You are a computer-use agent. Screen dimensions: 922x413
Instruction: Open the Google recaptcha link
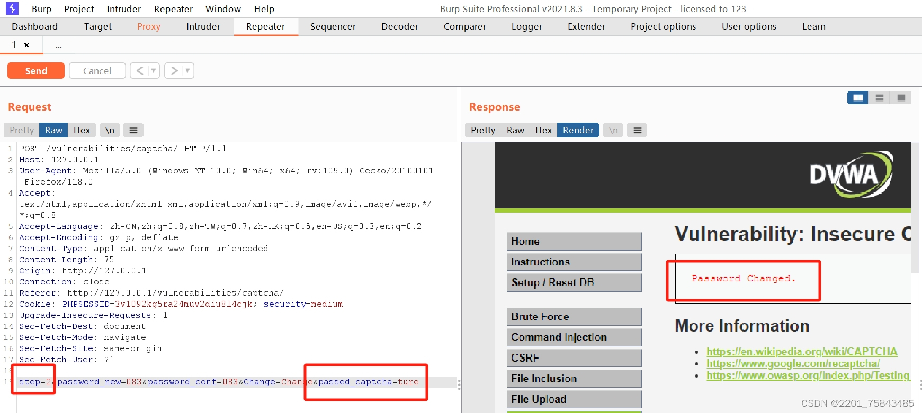click(793, 363)
